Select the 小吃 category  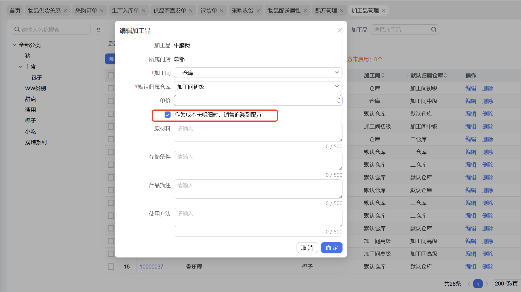(x=30, y=131)
